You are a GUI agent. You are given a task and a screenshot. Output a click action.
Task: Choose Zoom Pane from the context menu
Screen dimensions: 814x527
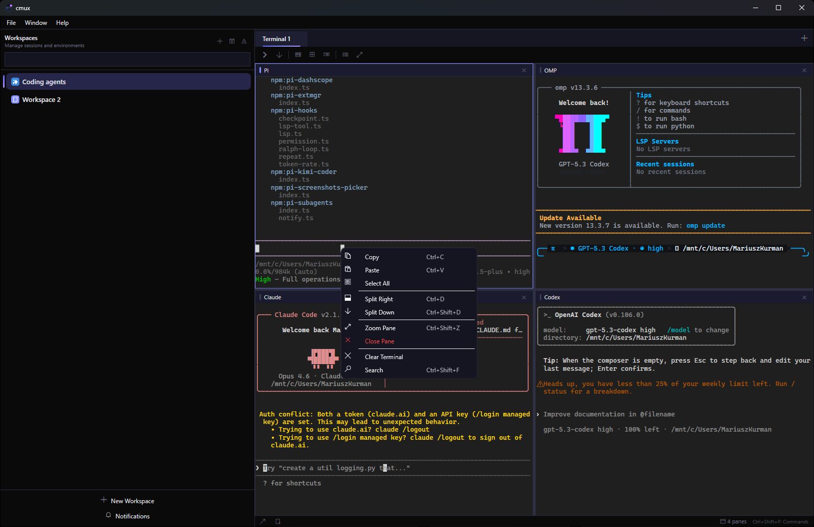409,328
